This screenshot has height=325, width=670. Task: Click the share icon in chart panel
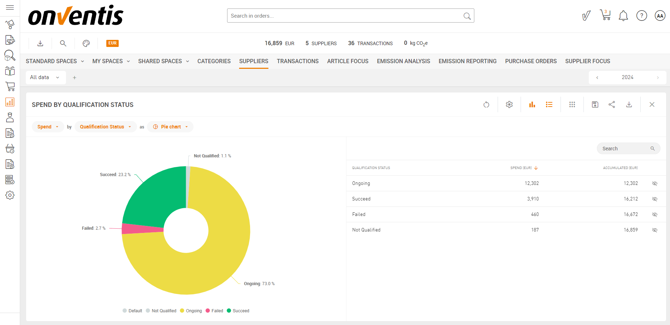612,104
